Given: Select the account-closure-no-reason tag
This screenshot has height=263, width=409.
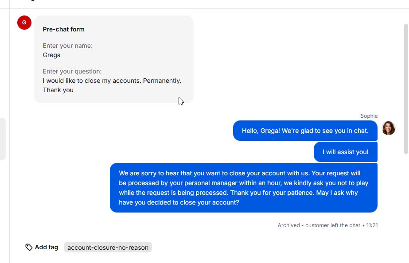Looking at the screenshot, I should [108, 248].
